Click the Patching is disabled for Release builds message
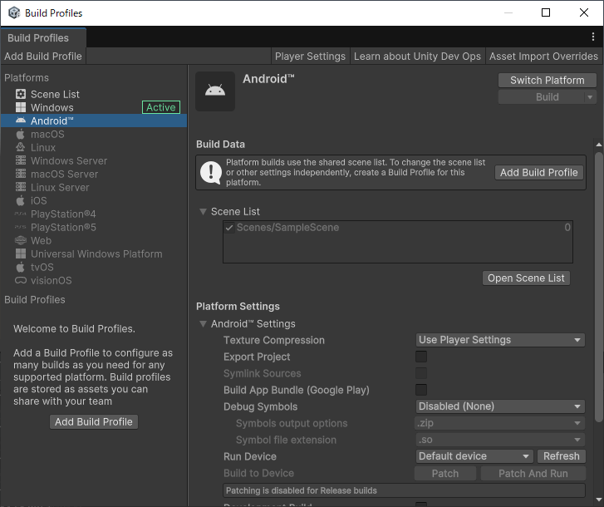 (404, 490)
